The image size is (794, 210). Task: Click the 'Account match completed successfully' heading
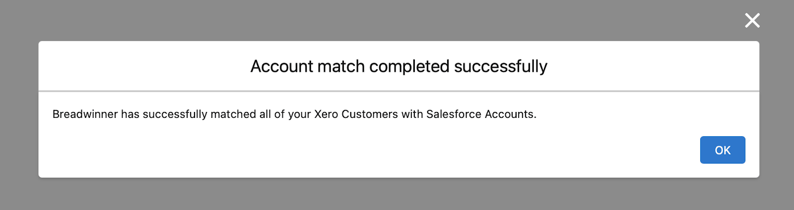[x=398, y=66]
